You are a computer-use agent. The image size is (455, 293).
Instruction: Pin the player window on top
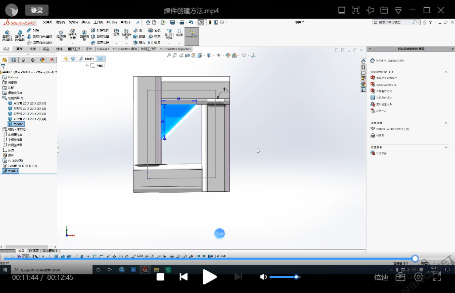370,11
